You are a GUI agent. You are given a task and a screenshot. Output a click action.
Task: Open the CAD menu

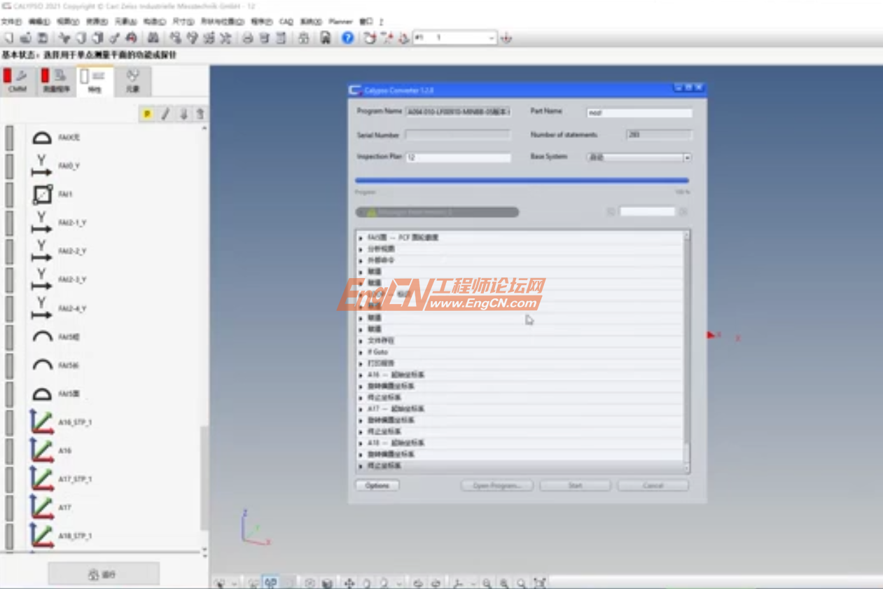coord(286,22)
